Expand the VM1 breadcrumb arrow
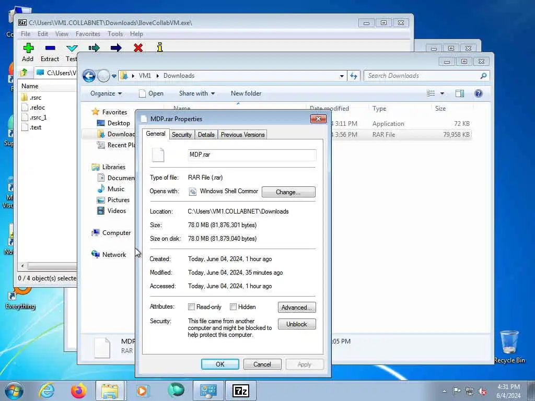This screenshot has width=535, height=401. tap(158, 76)
